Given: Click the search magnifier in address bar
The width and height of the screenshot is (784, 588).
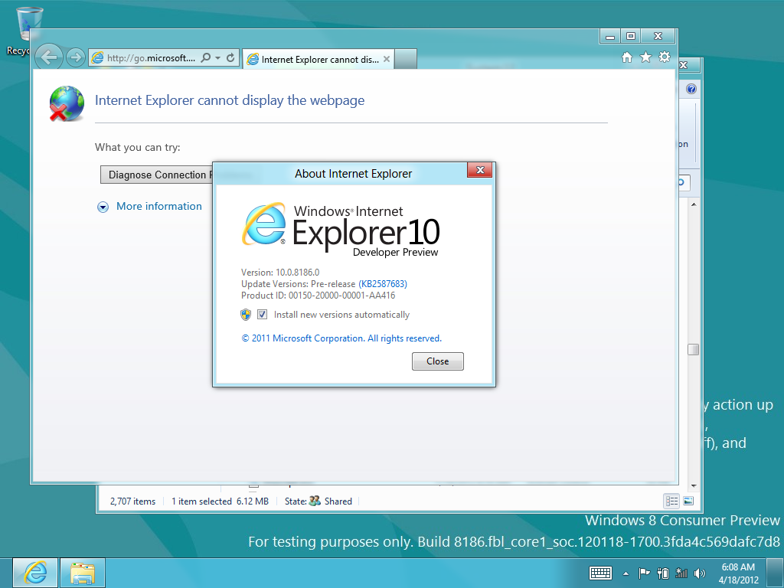Looking at the screenshot, I should pos(205,58).
